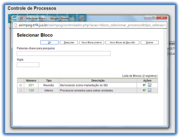Image resolution: width=180 pixels, height=138 pixels.
Task: Click the Pesquisar button
Action: point(69,43)
